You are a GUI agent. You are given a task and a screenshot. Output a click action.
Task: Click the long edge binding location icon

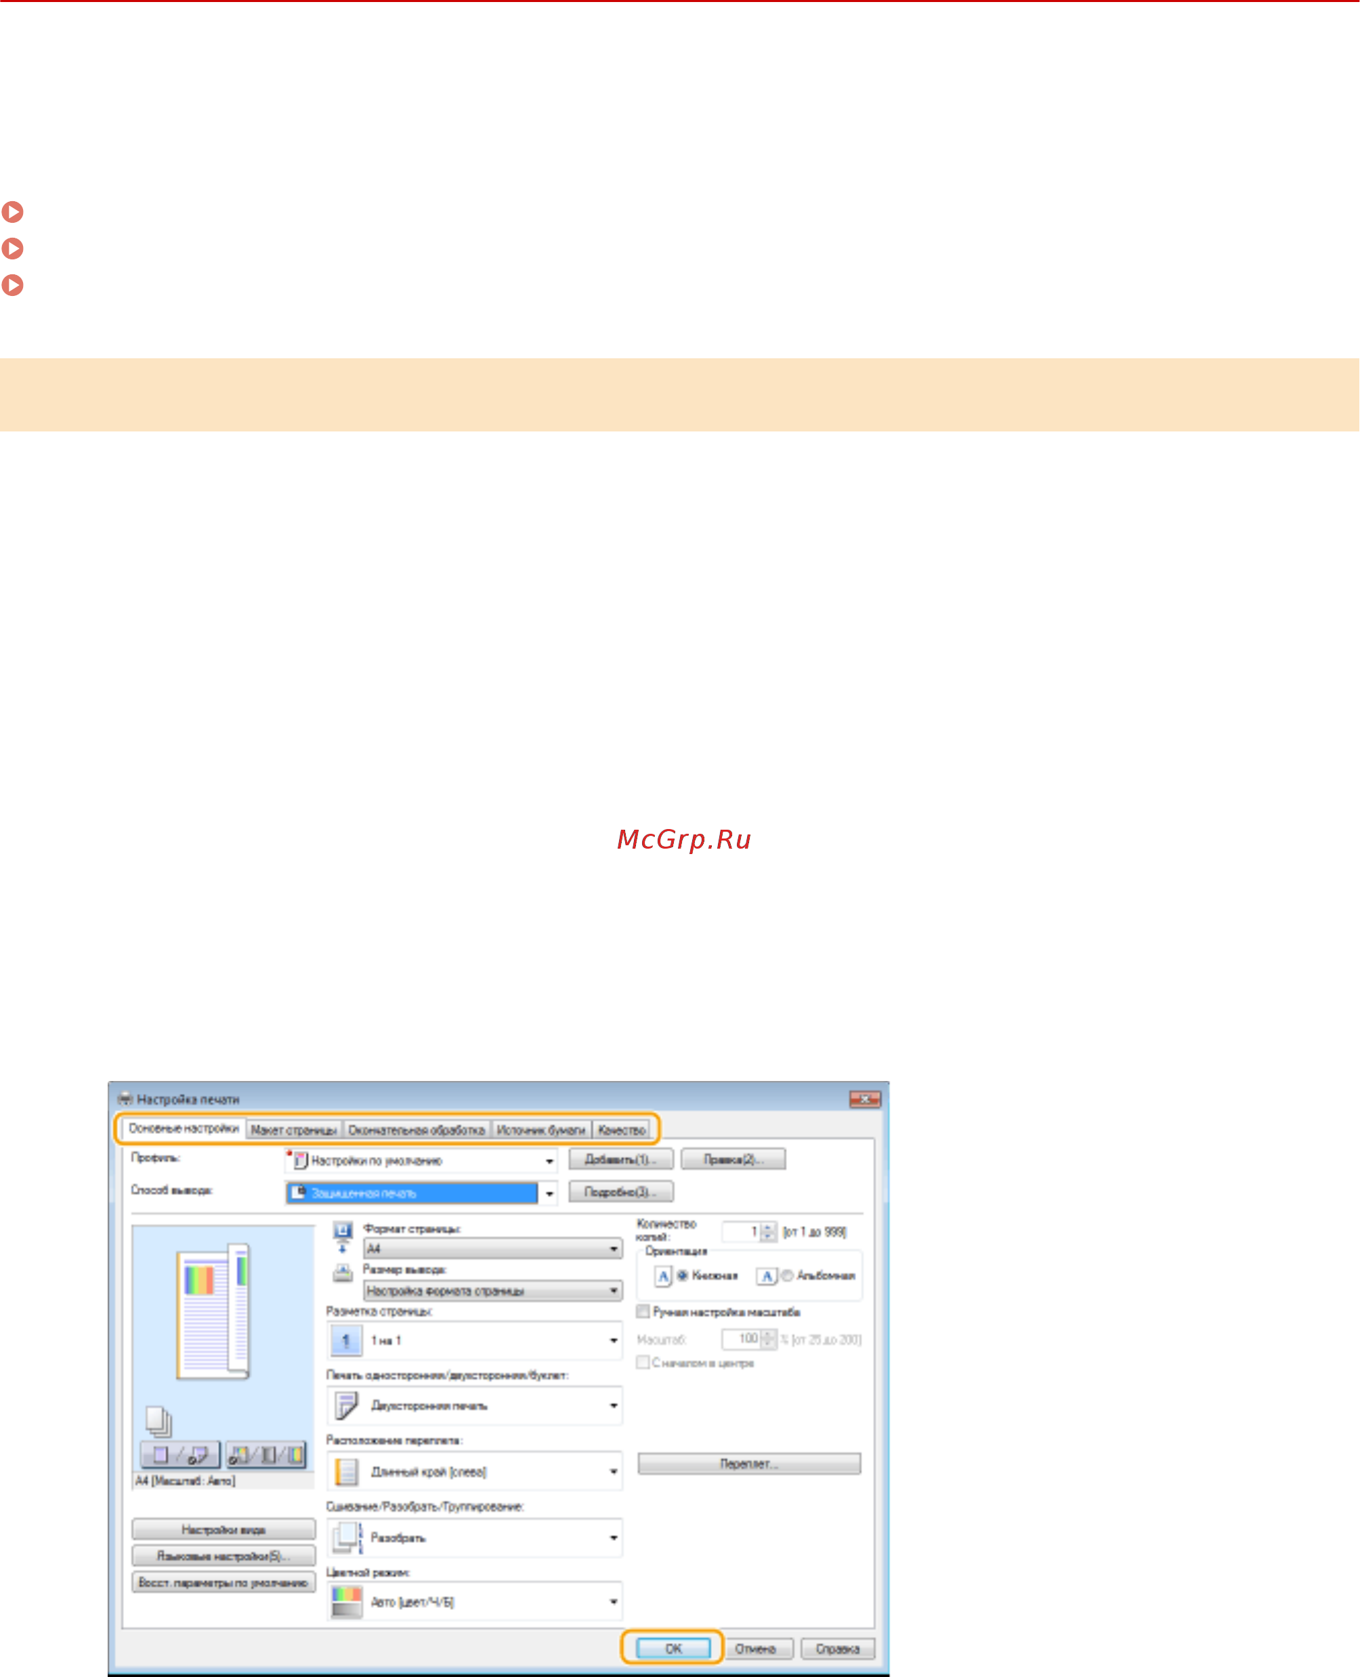pos(345,1472)
